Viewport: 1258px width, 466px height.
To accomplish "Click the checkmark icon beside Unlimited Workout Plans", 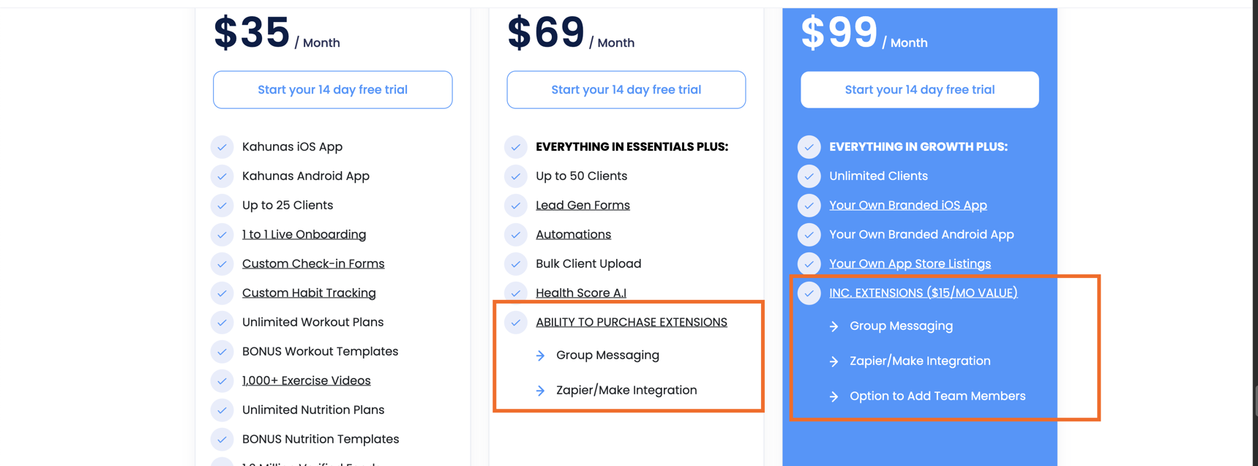I will [222, 323].
